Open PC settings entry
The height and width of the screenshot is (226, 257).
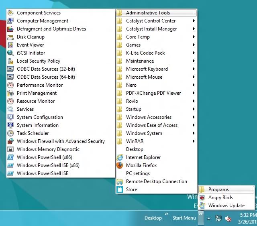click(x=156, y=173)
